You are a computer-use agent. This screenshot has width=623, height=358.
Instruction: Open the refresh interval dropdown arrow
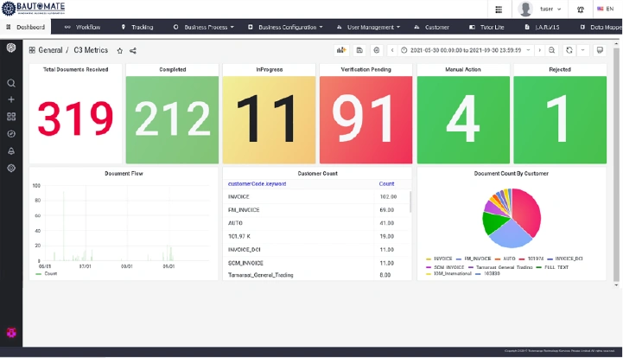pos(583,50)
